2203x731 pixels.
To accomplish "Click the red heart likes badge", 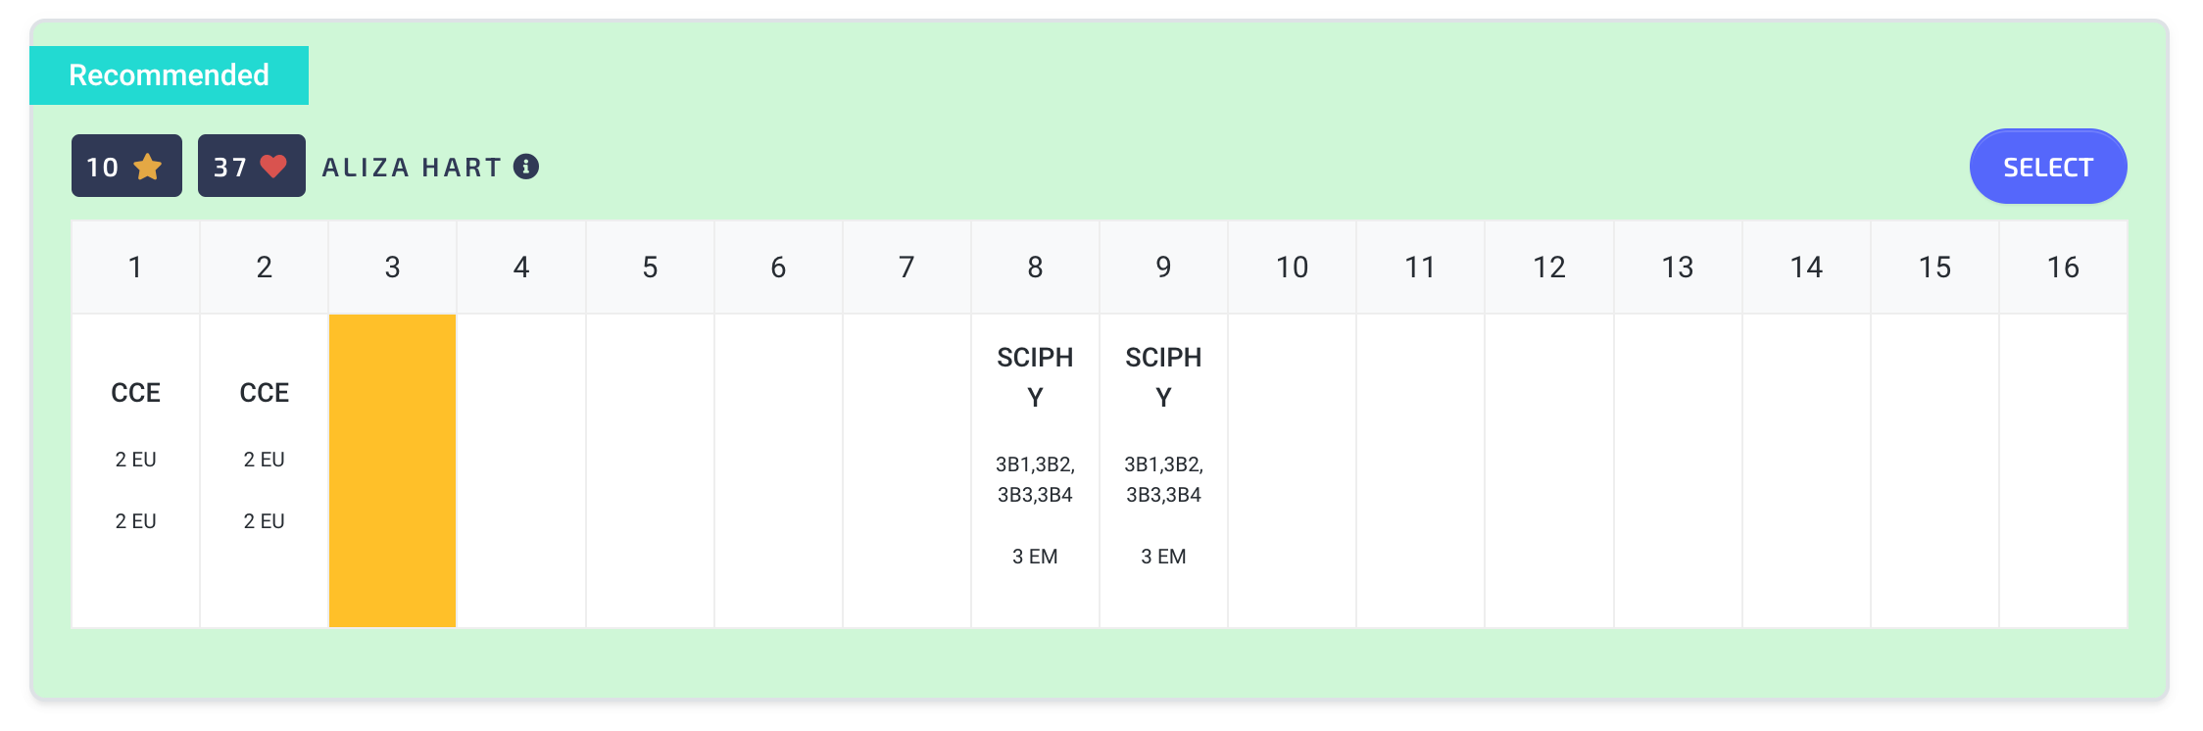I will (252, 166).
